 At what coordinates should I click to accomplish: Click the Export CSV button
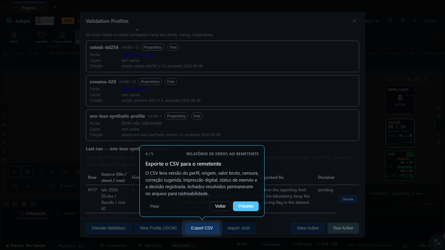pyautogui.click(x=202, y=228)
